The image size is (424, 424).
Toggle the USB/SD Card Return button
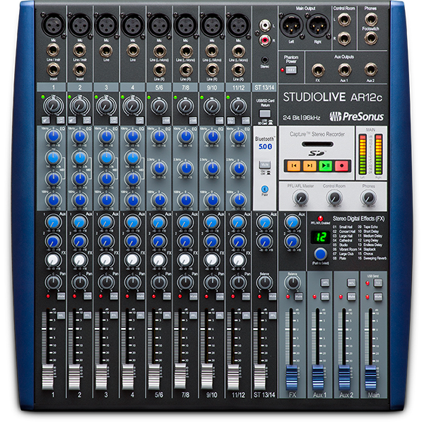pos(265,113)
